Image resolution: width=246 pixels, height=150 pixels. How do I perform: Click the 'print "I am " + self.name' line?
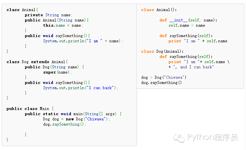198,41
